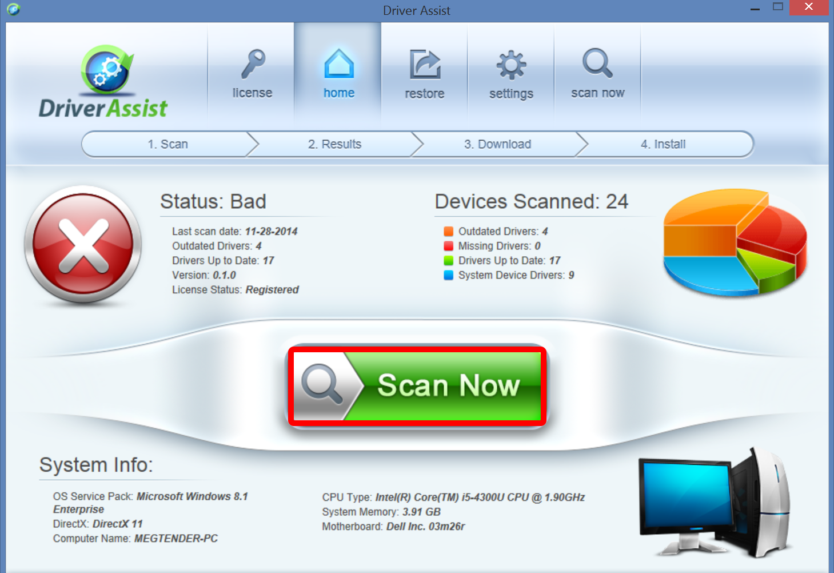Image resolution: width=834 pixels, height=573 pixels.
Task: Click the OS Service Pack Windows 8.1 line
Action: 150,503
